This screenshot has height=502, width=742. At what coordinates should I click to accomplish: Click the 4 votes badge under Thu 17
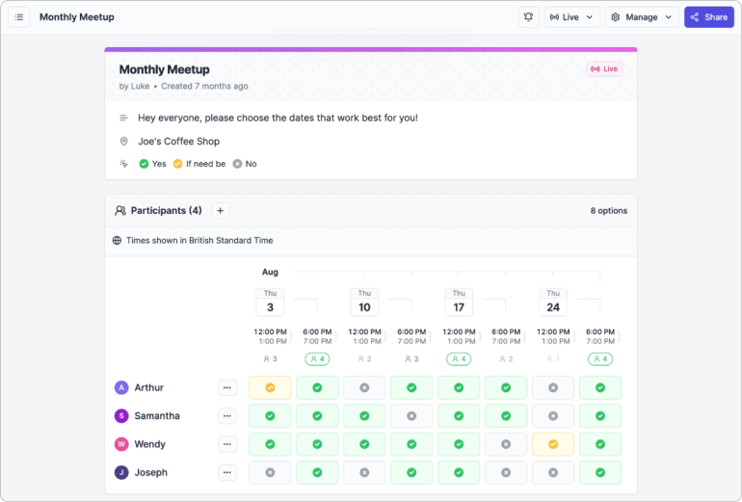459,358
